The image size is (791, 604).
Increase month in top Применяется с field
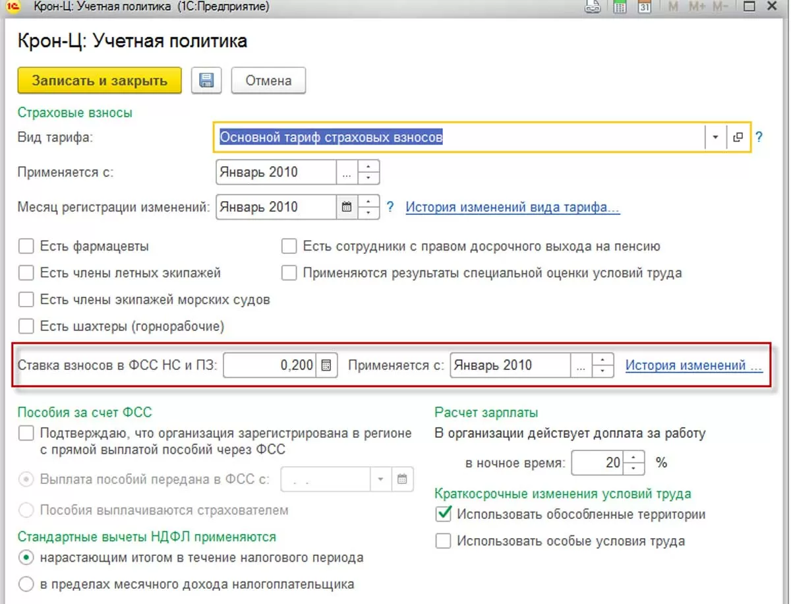tap(368, 167)
